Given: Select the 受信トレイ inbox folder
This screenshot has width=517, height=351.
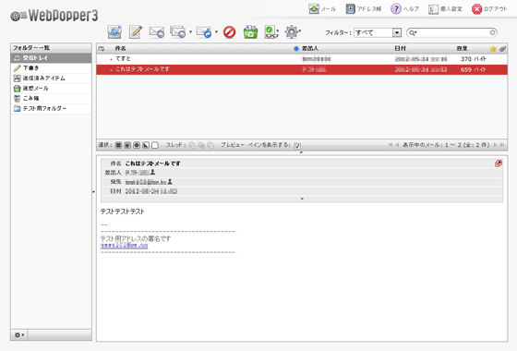Looking at the screenshot, I should 51,57.
